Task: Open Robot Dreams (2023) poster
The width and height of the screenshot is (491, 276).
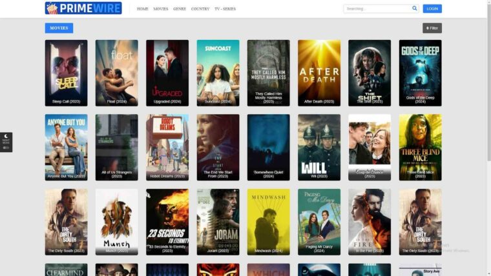Action: [167, 147]
